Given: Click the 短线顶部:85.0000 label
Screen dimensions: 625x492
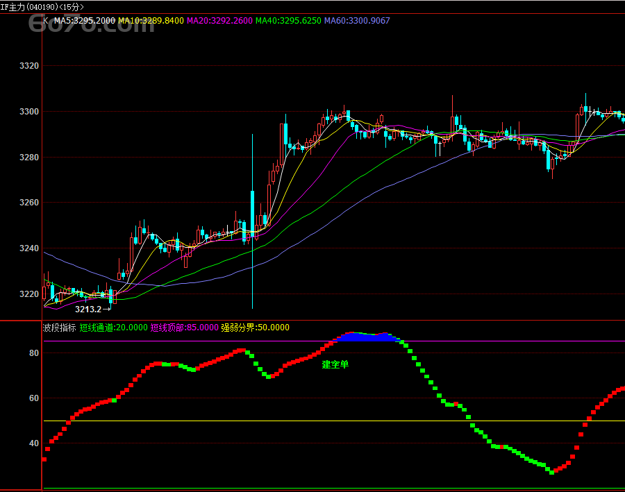Looking at the screenshot, I should (185, 328).
